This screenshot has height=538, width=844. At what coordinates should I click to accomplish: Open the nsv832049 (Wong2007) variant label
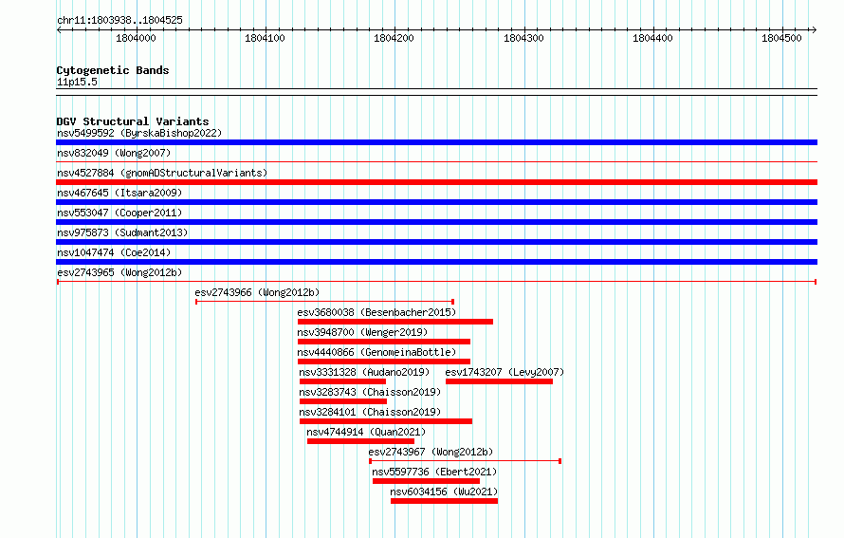[114, 153]
